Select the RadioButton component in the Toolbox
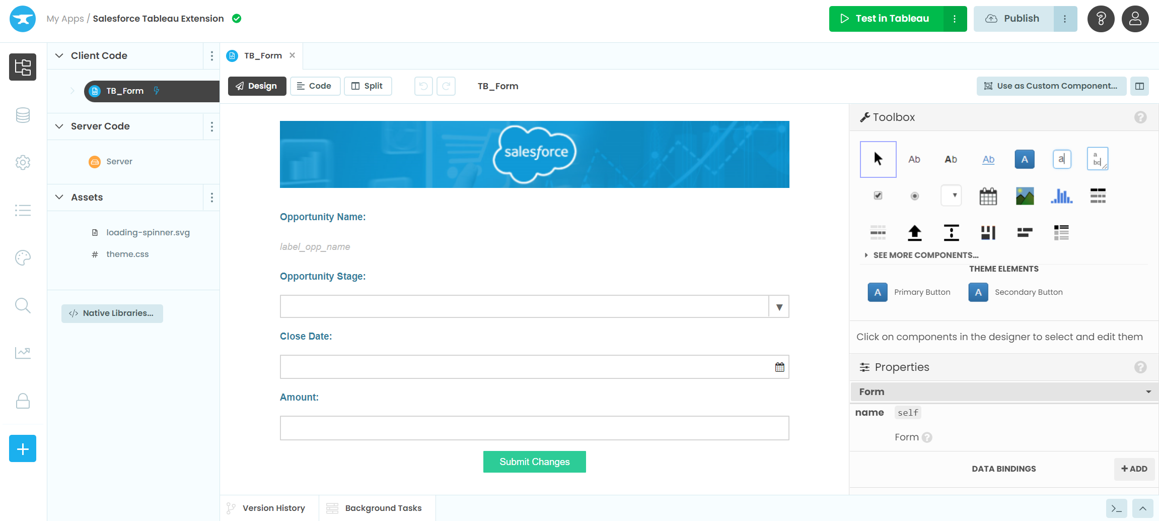Image resolution: width=1159 pixels, height=521 pixels. [x=915, y=196]
